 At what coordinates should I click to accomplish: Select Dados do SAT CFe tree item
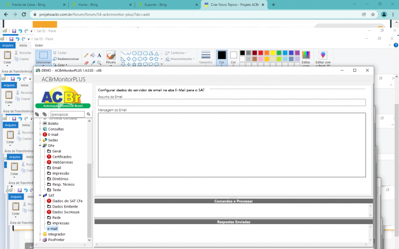(68, 201)
